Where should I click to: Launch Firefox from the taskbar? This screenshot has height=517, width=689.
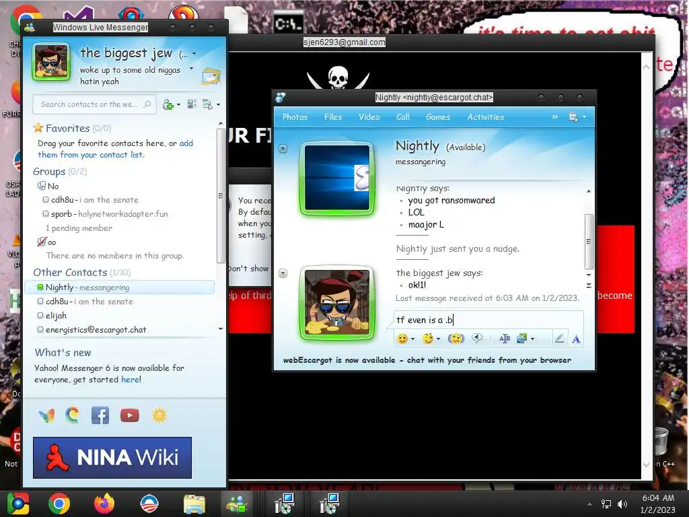click(104, 504)
